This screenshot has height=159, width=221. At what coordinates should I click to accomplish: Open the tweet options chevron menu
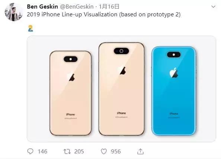coord(214,7)
